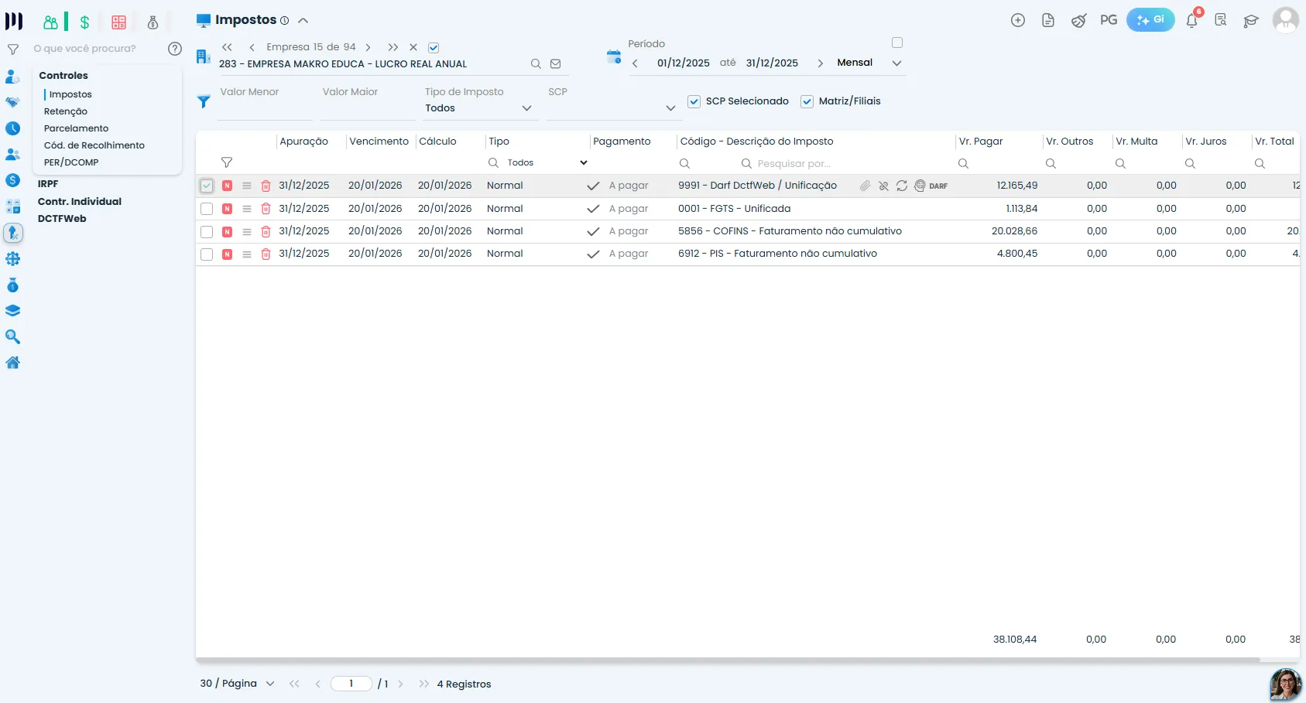Search company with magnifier icon
This screenshot has width=1306, height=703.
(536, 64)
